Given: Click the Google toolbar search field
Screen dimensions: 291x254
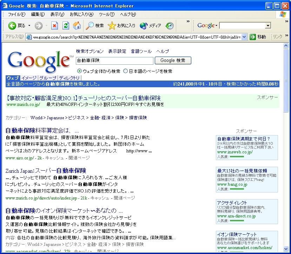Looking at the screenshot, I should 242,25.
